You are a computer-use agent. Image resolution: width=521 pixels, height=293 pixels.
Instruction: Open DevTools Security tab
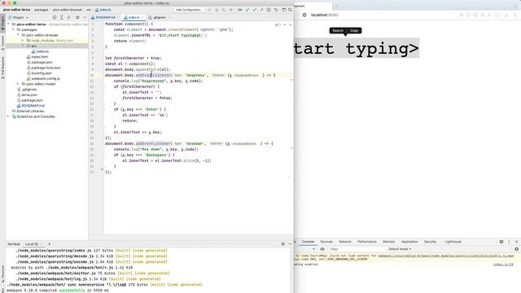tap(430, 242)
